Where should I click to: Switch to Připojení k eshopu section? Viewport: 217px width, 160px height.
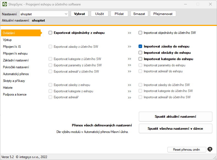pos(15,54)
